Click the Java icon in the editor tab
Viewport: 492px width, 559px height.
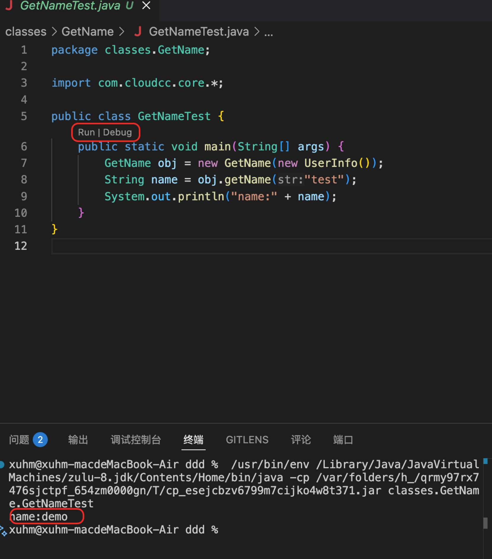(9, 5)
